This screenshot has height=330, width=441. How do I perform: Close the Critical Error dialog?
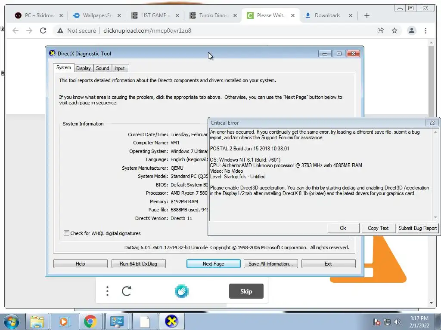tap(432, 122)
